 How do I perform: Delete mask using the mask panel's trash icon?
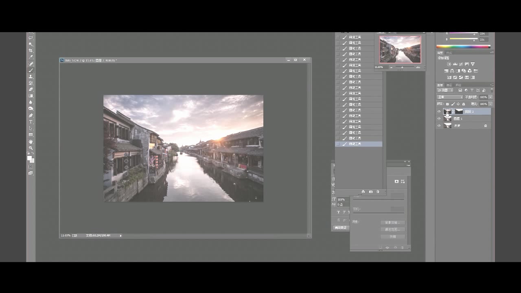pos(402,247)
